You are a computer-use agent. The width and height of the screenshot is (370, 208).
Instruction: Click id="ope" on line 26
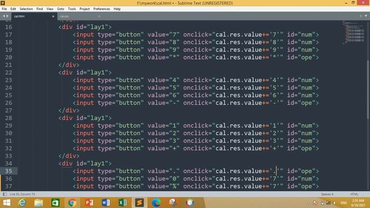301,103
